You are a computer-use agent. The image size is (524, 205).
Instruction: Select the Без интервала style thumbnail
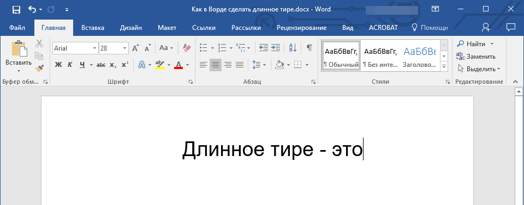click(x=380, y=55)
